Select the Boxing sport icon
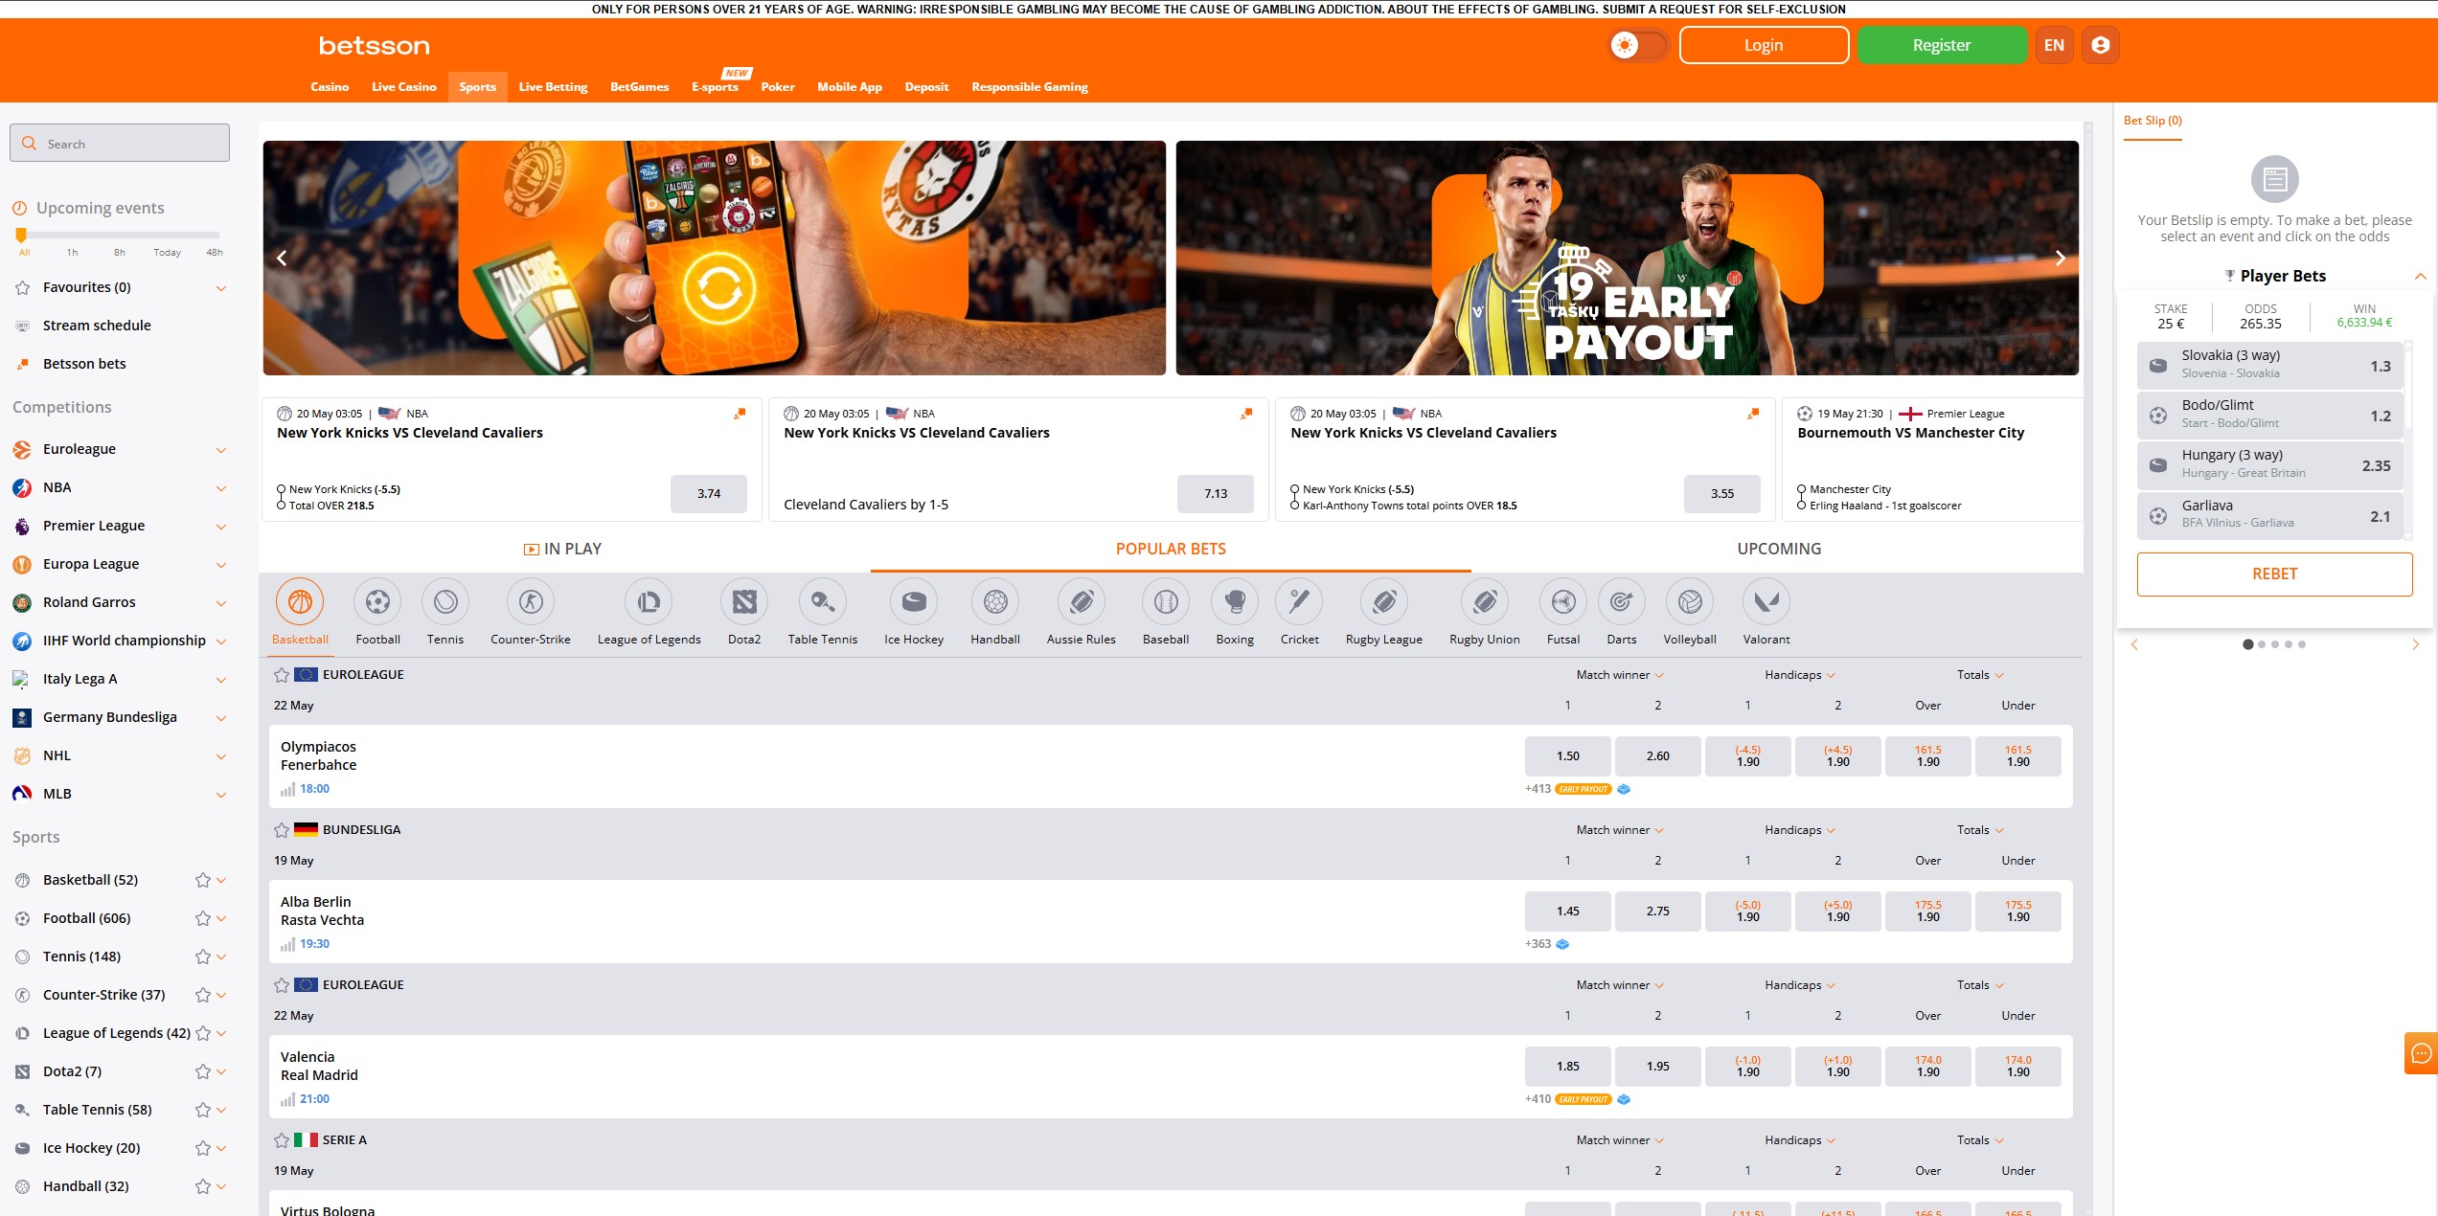 click(1235, 602)
